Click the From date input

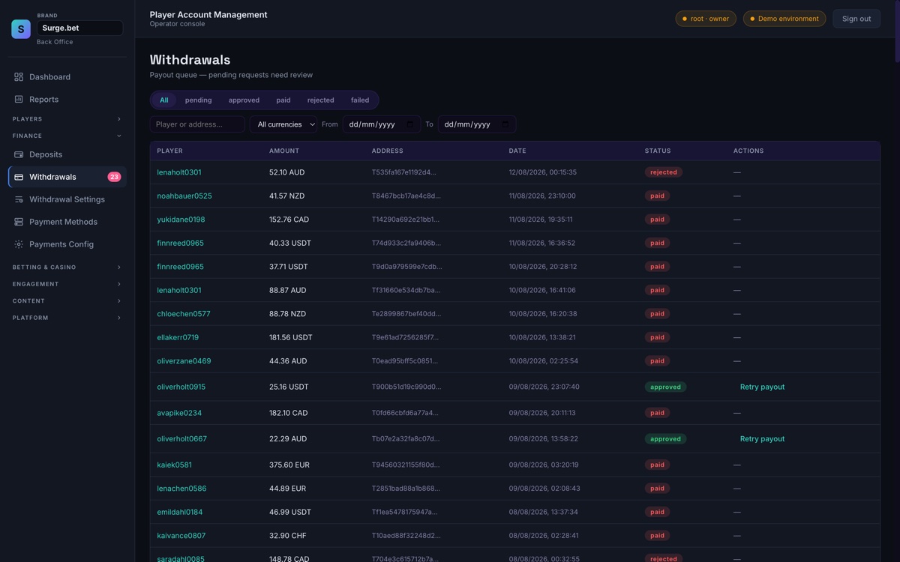382,124
